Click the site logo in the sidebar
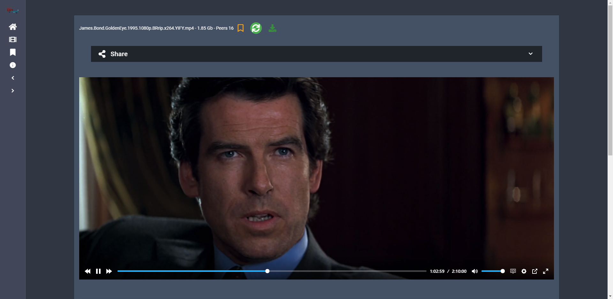This screenshot has width=613, height=299. [x=13, y=11]
